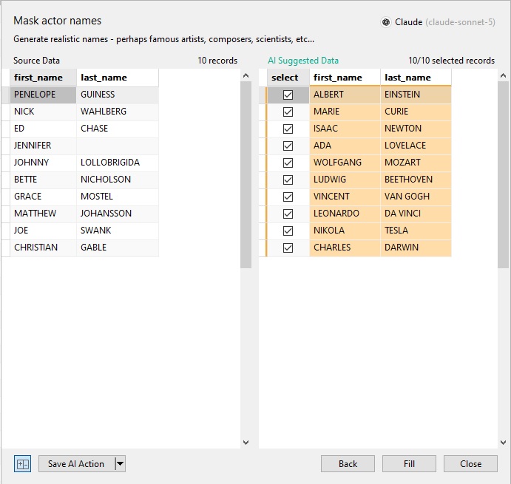Select the GUINESS source cell
This screenshot has width=511, height=484.
click(x=118, y=95)
